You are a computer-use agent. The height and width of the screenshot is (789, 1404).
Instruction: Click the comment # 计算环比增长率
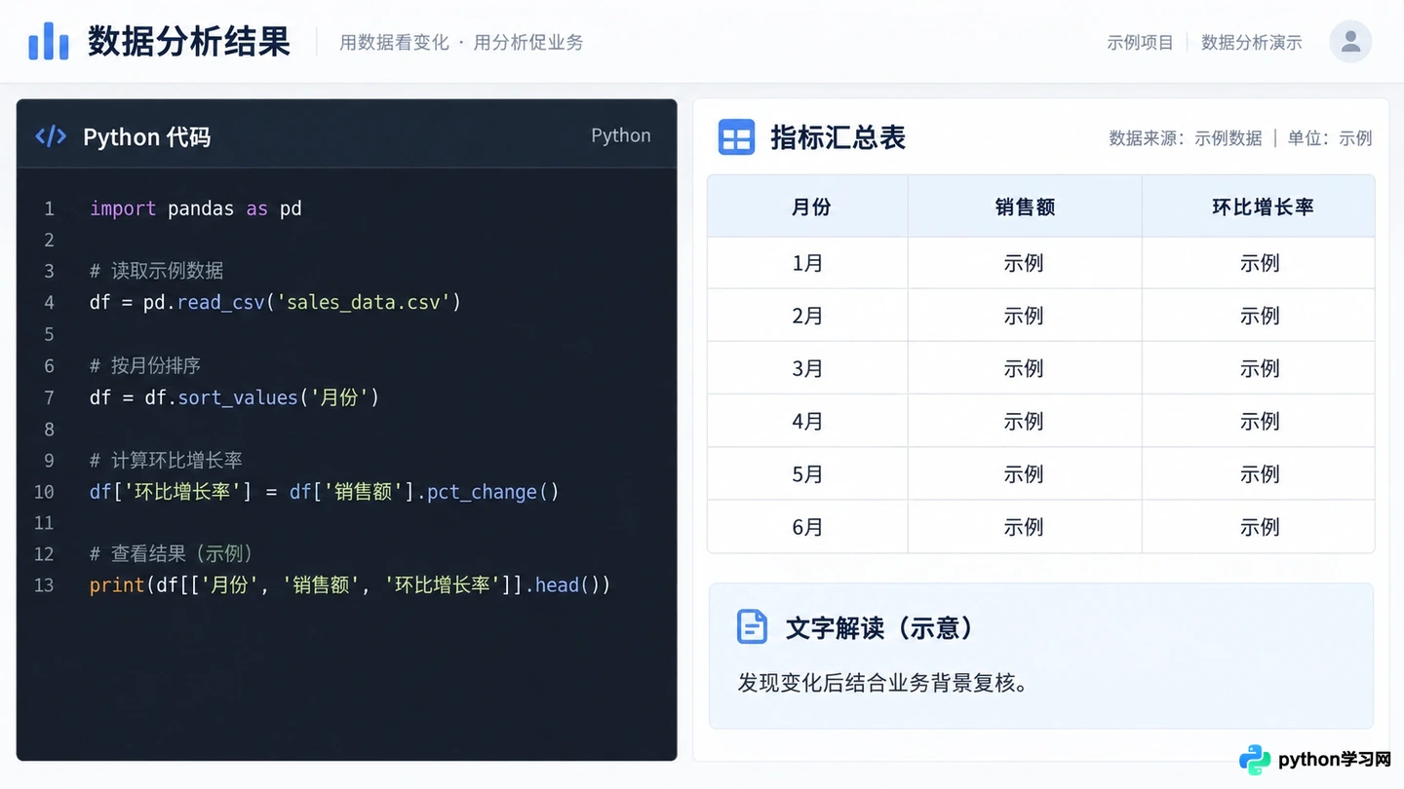tap(167, 460)
